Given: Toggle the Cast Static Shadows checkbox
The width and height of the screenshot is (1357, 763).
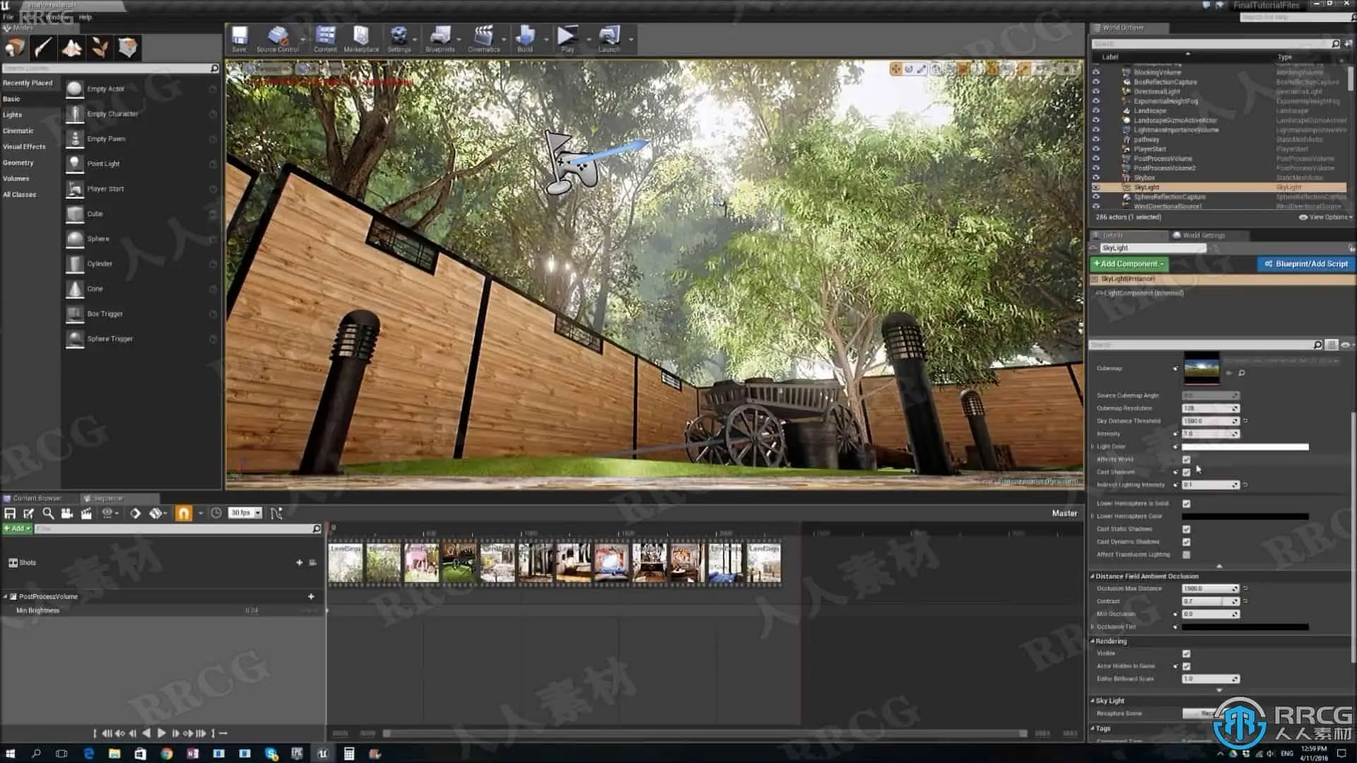Looking at the screenshot, I should pyautogui.click(x=1187, y=529).
